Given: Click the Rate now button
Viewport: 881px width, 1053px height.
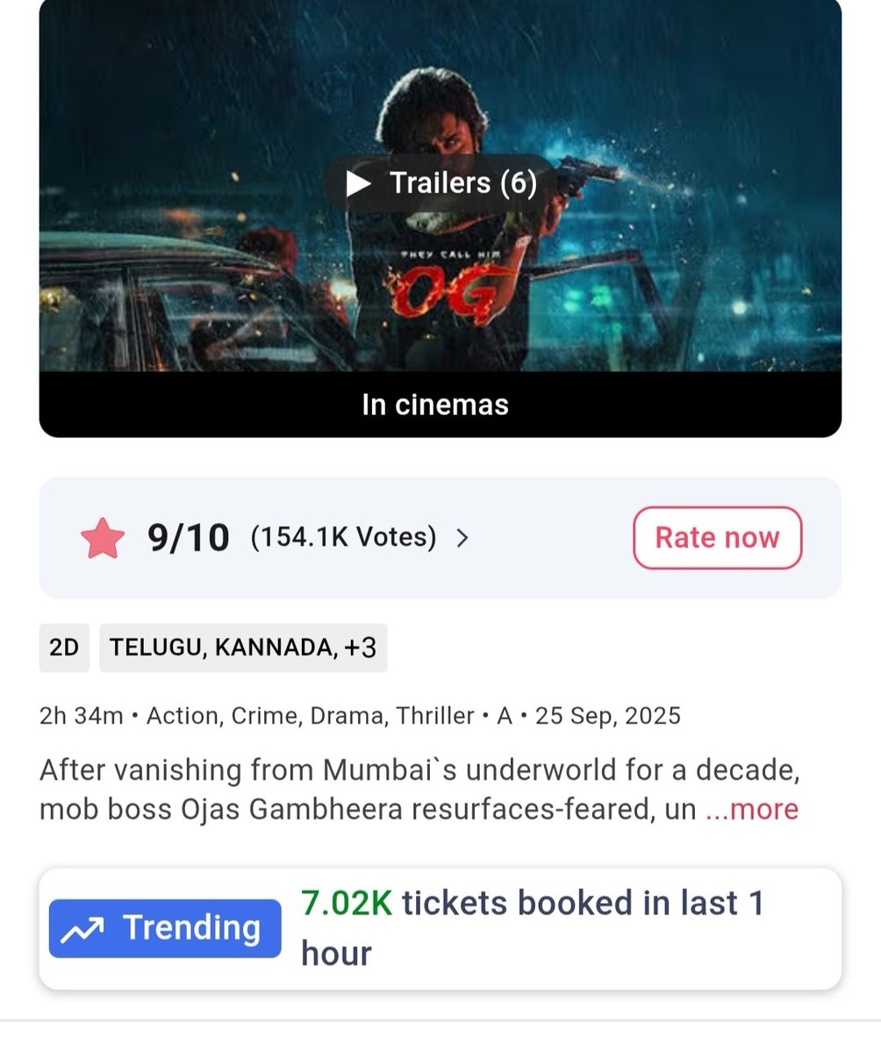Looking at the screenshot, I should [717, 538].
